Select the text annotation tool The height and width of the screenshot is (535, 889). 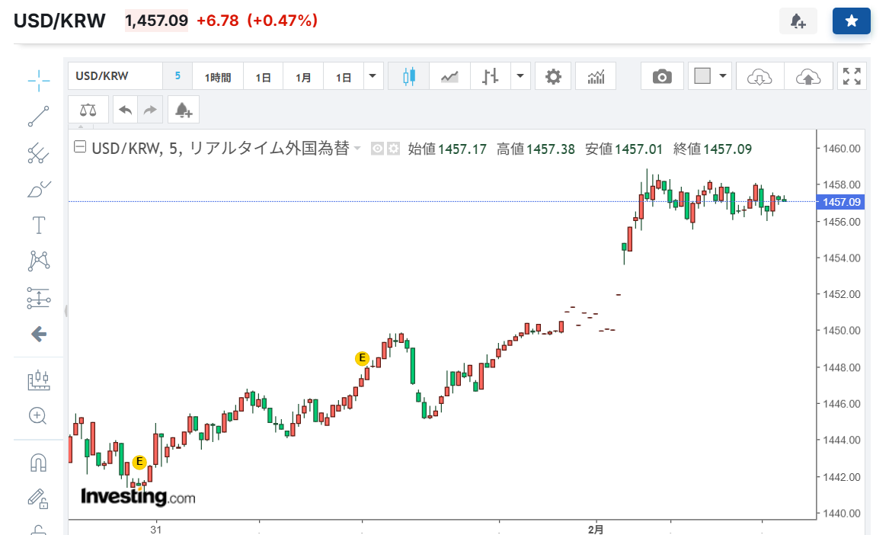38,226
